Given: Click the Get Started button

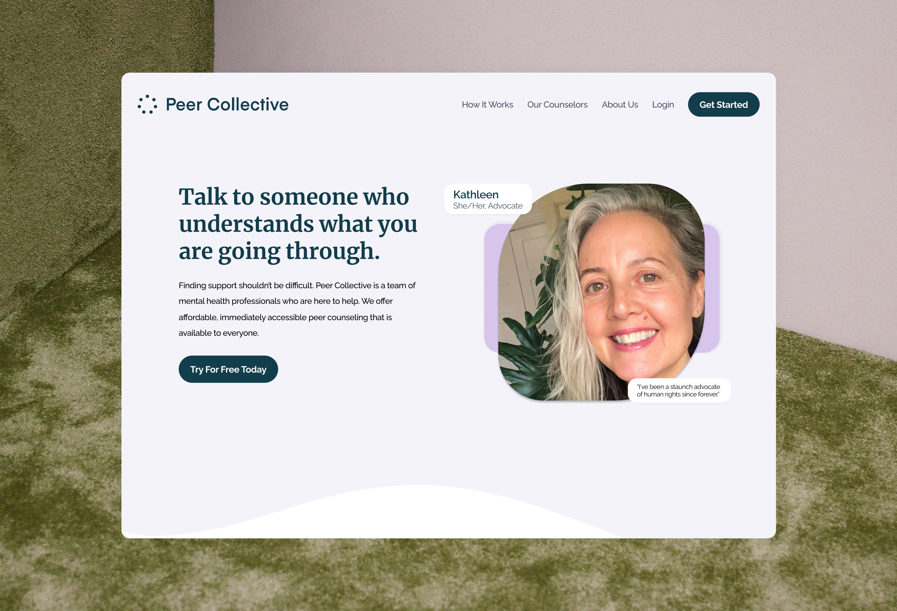Looking at the screenshot, I should coord(724,105).
